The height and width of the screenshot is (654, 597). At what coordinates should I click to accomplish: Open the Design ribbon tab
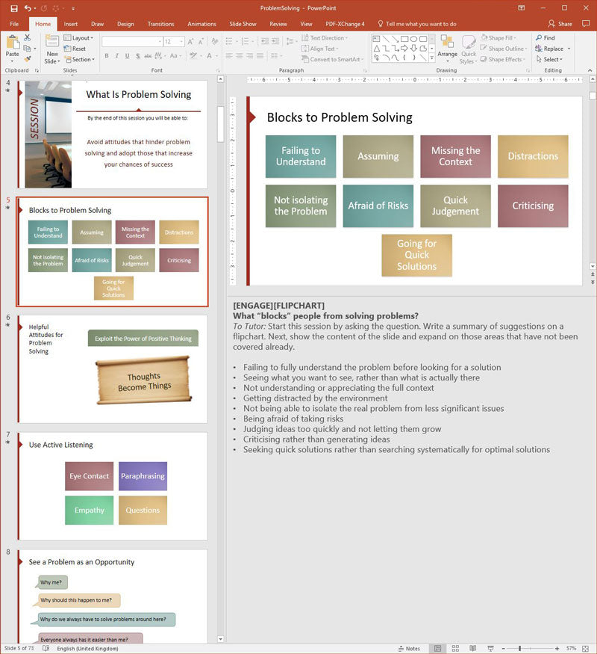[125, 24]
